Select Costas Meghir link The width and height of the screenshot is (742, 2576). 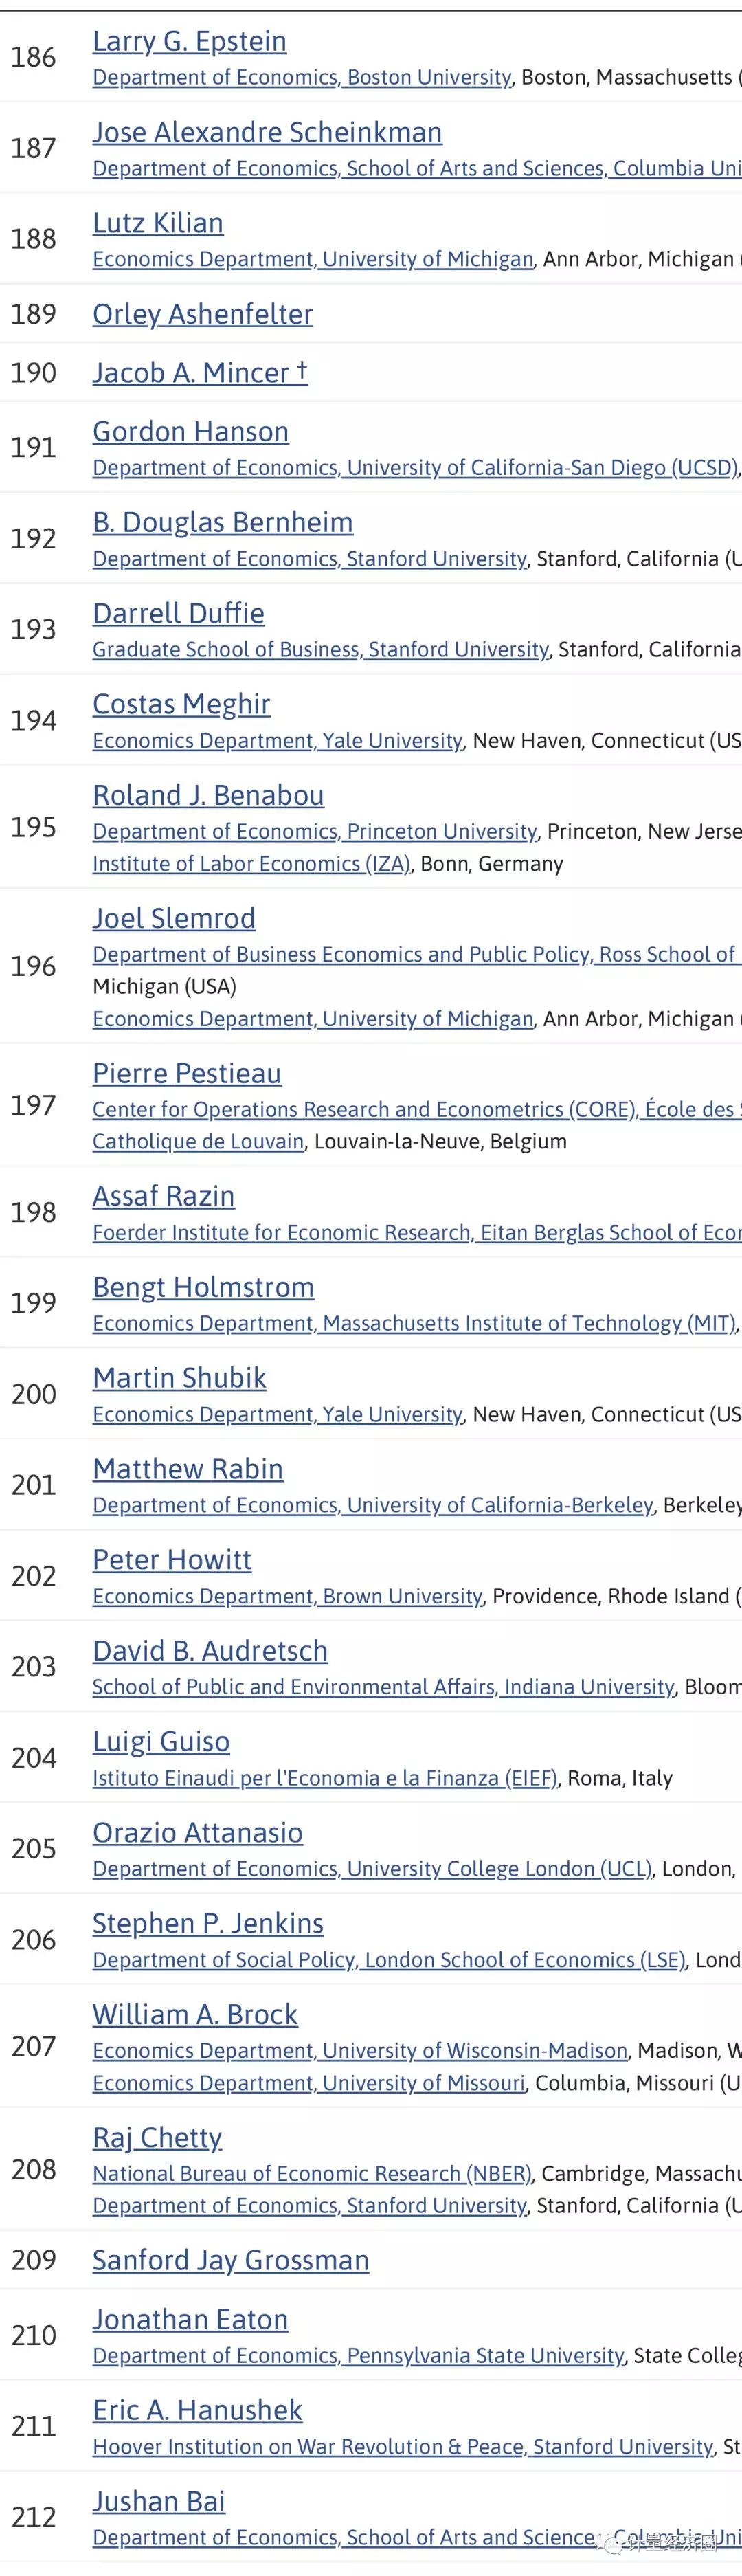pyautogui.click(x=181, y=705)
